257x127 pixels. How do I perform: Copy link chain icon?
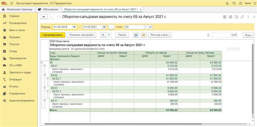point(242,17)
